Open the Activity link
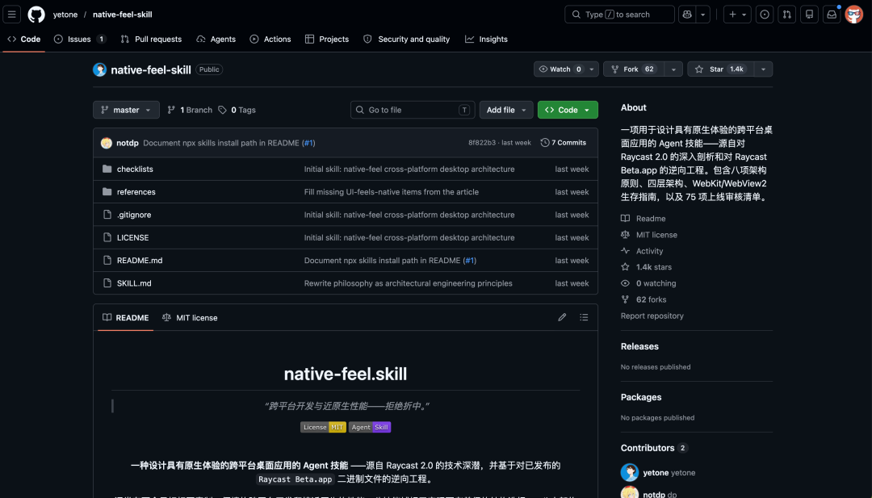872x498 pixels. click(643, 251)
